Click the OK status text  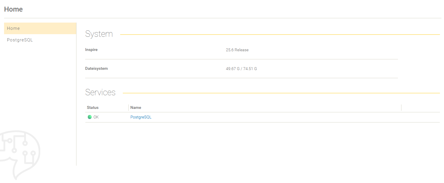click(96, 117)
